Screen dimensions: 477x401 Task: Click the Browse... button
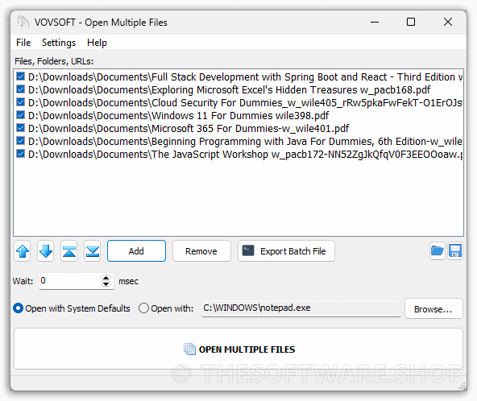coord(433,309)
